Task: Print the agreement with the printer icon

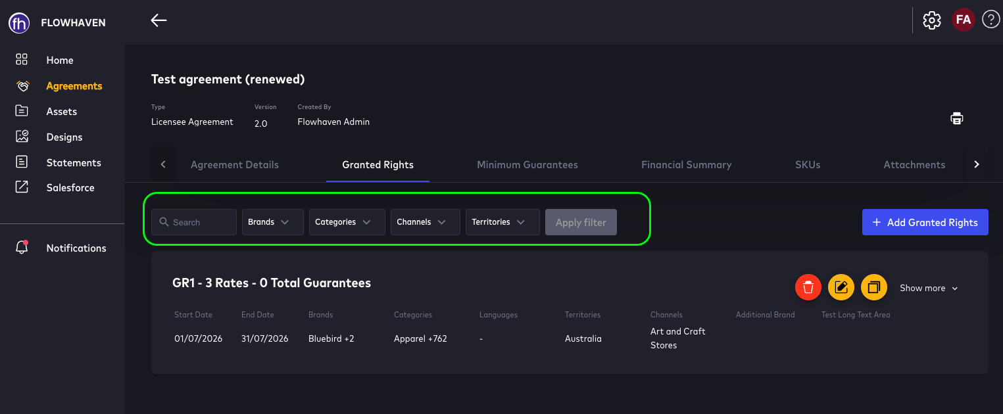Action: [956, 118]
